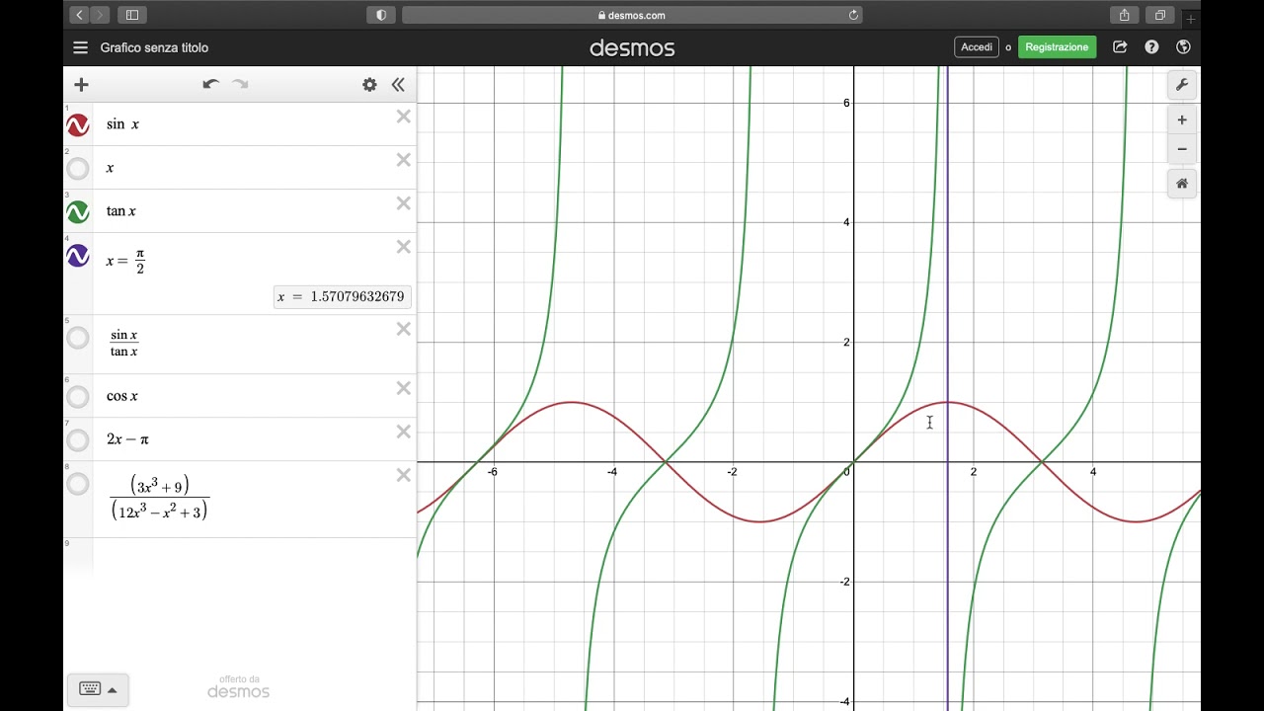Delete the x expression in row 2
This screenshot has height=711, width=1264.
(x=404, y=160)
